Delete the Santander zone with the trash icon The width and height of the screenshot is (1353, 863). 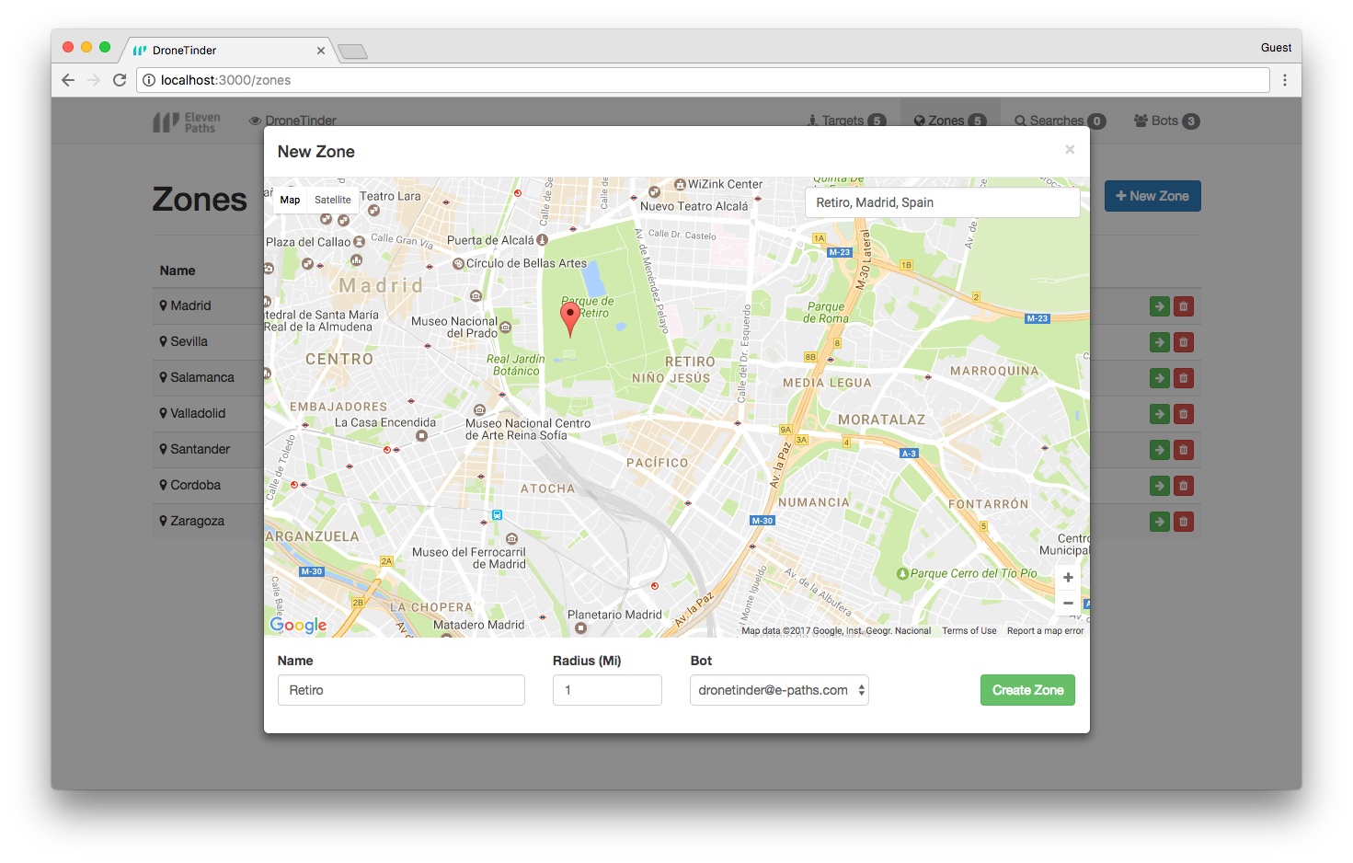point(1184,450)
